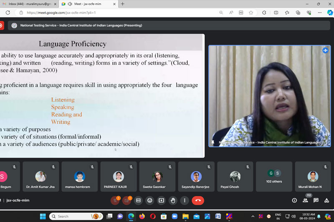Open Read aloud in the address bar

click(x=231, y=12)
